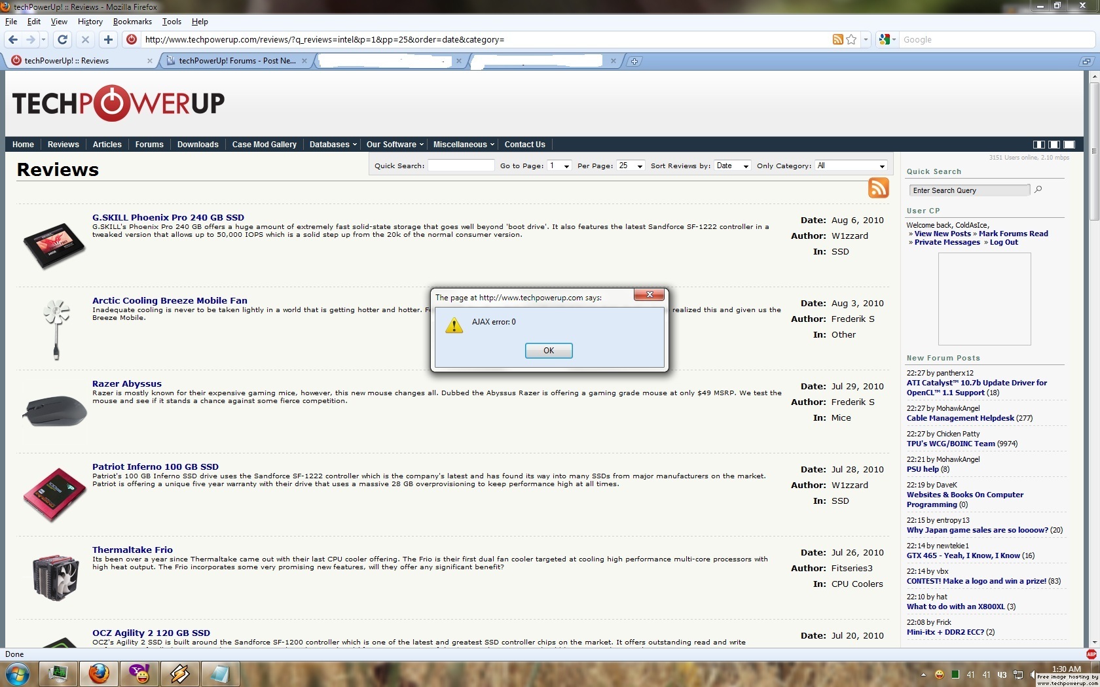Open the Per Page dropdown showing 25
This screenshot has width=1100, height=687.
click(x=631, y=166)
